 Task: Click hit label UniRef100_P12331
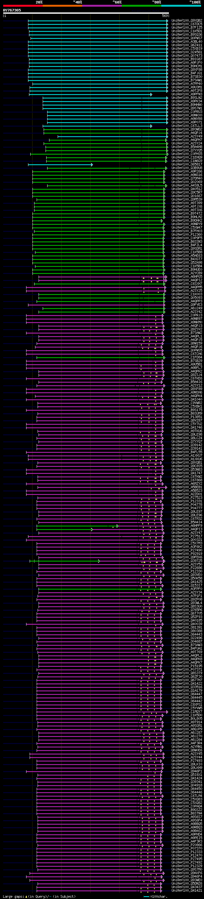point(187,501)
